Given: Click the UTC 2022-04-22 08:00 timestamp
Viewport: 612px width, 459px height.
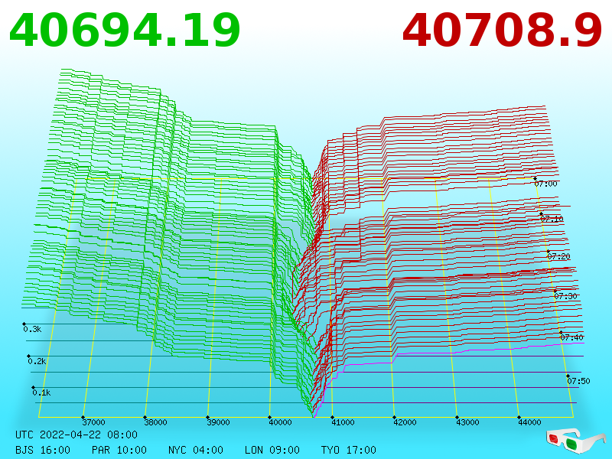Looking at the screenshot, I should pyautogui.click(x=76, y=435).
